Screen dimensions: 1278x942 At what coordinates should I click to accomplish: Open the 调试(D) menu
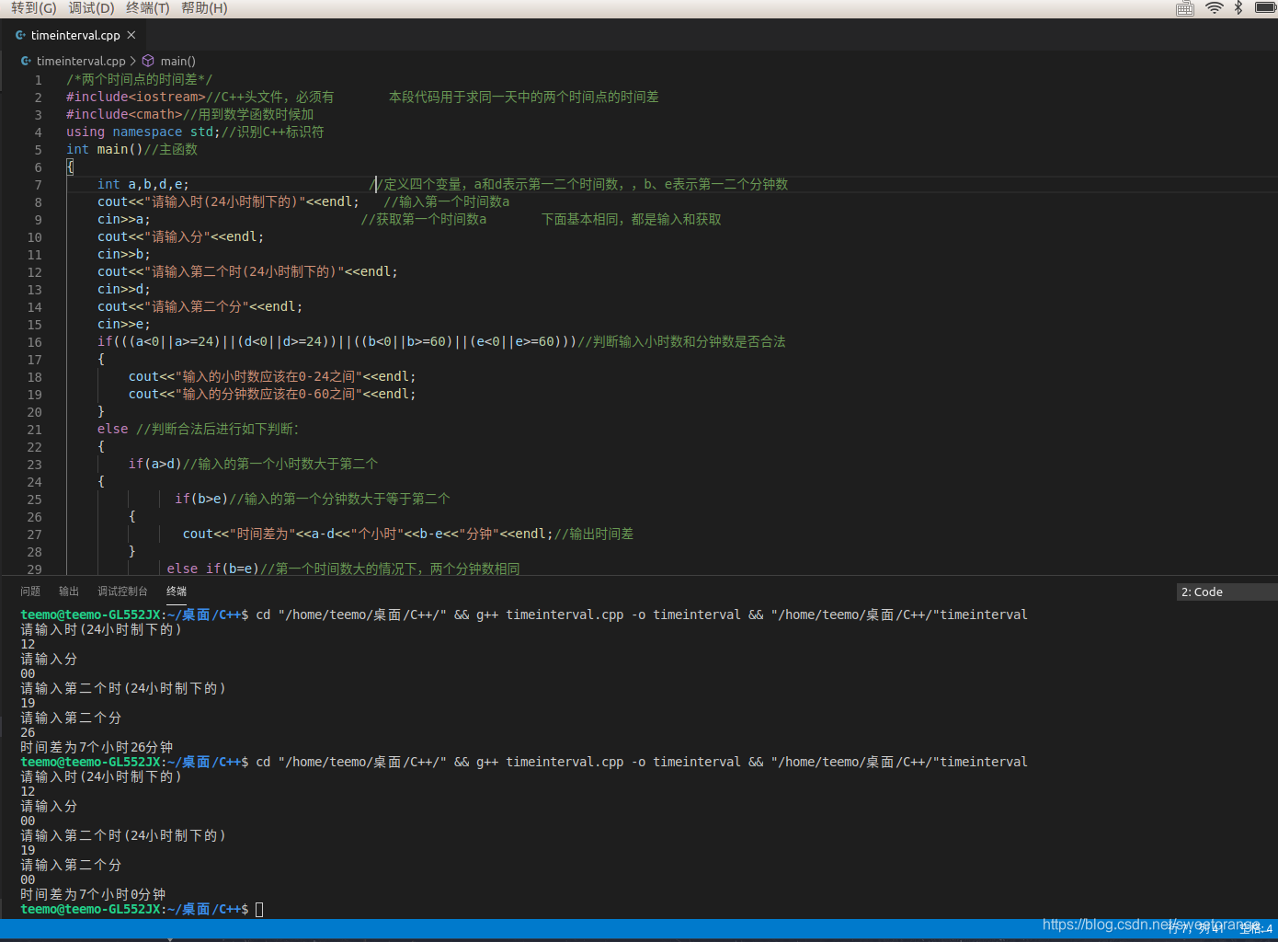point(91,8)
